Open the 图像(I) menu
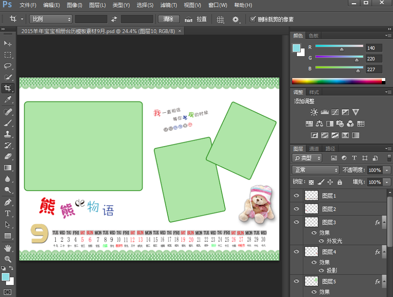Screen dimensions: 393x297 pos(75,5)
